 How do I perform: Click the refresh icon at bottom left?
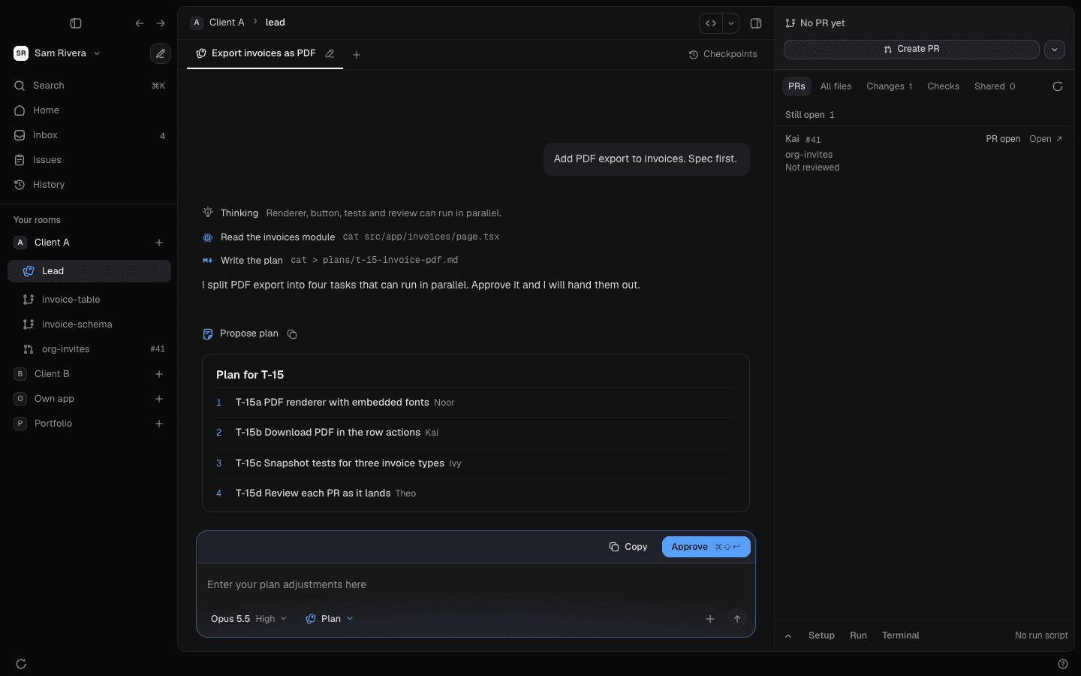(21, 664)
